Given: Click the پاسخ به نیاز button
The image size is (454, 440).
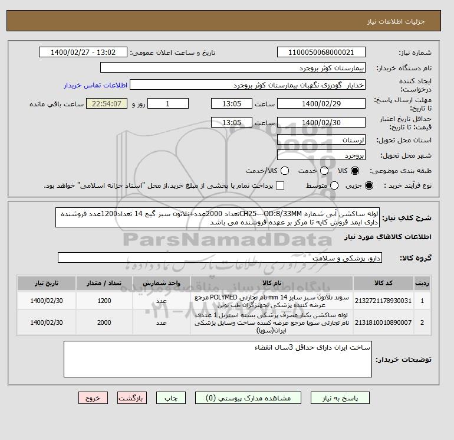Looking at the screenshot, I should pyautogui.click(x=340, y=397).
